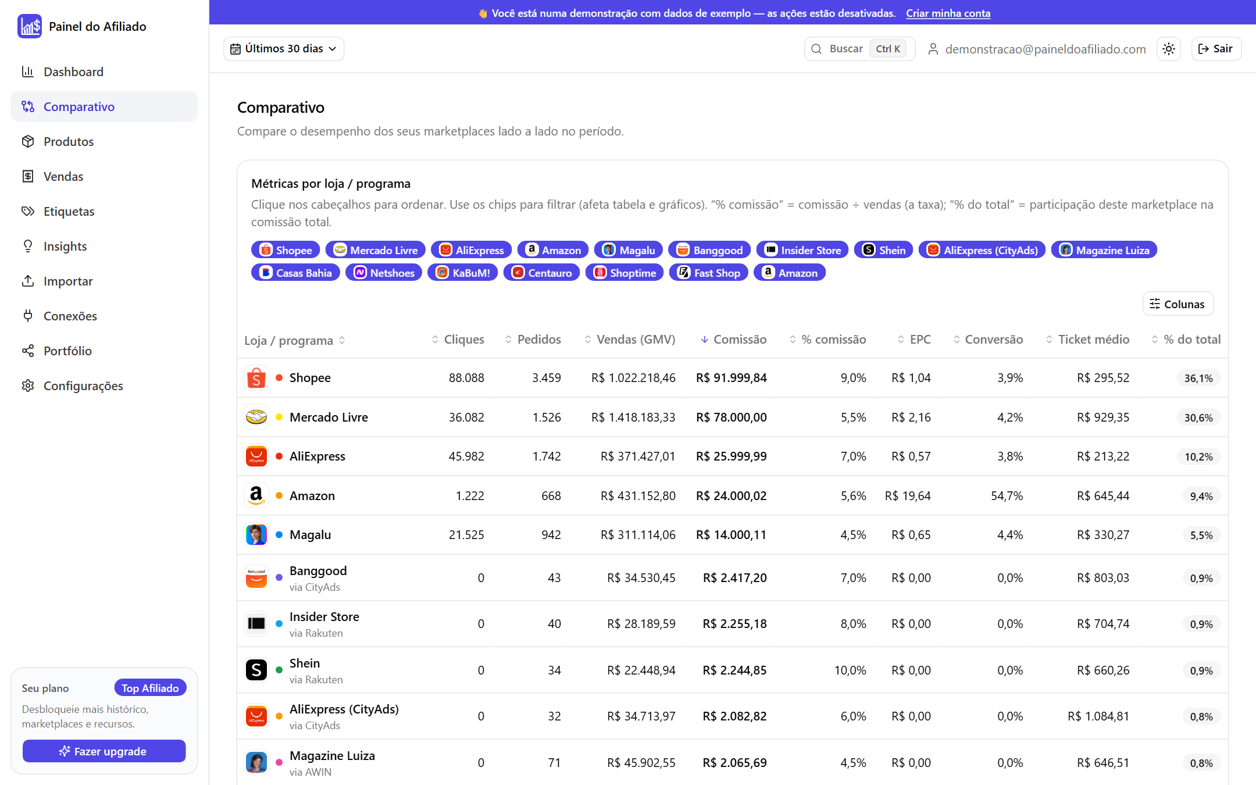This screenshot has width=1256, height=785.
Task: Sort table by Vendas (GMV) column
Action: tap(630, 340)
